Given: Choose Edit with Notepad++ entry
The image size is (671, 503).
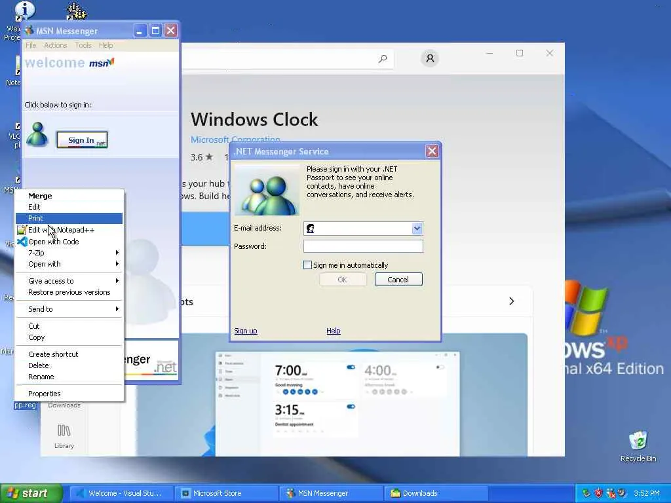Looking at the screenshot, I should [69, 230].
